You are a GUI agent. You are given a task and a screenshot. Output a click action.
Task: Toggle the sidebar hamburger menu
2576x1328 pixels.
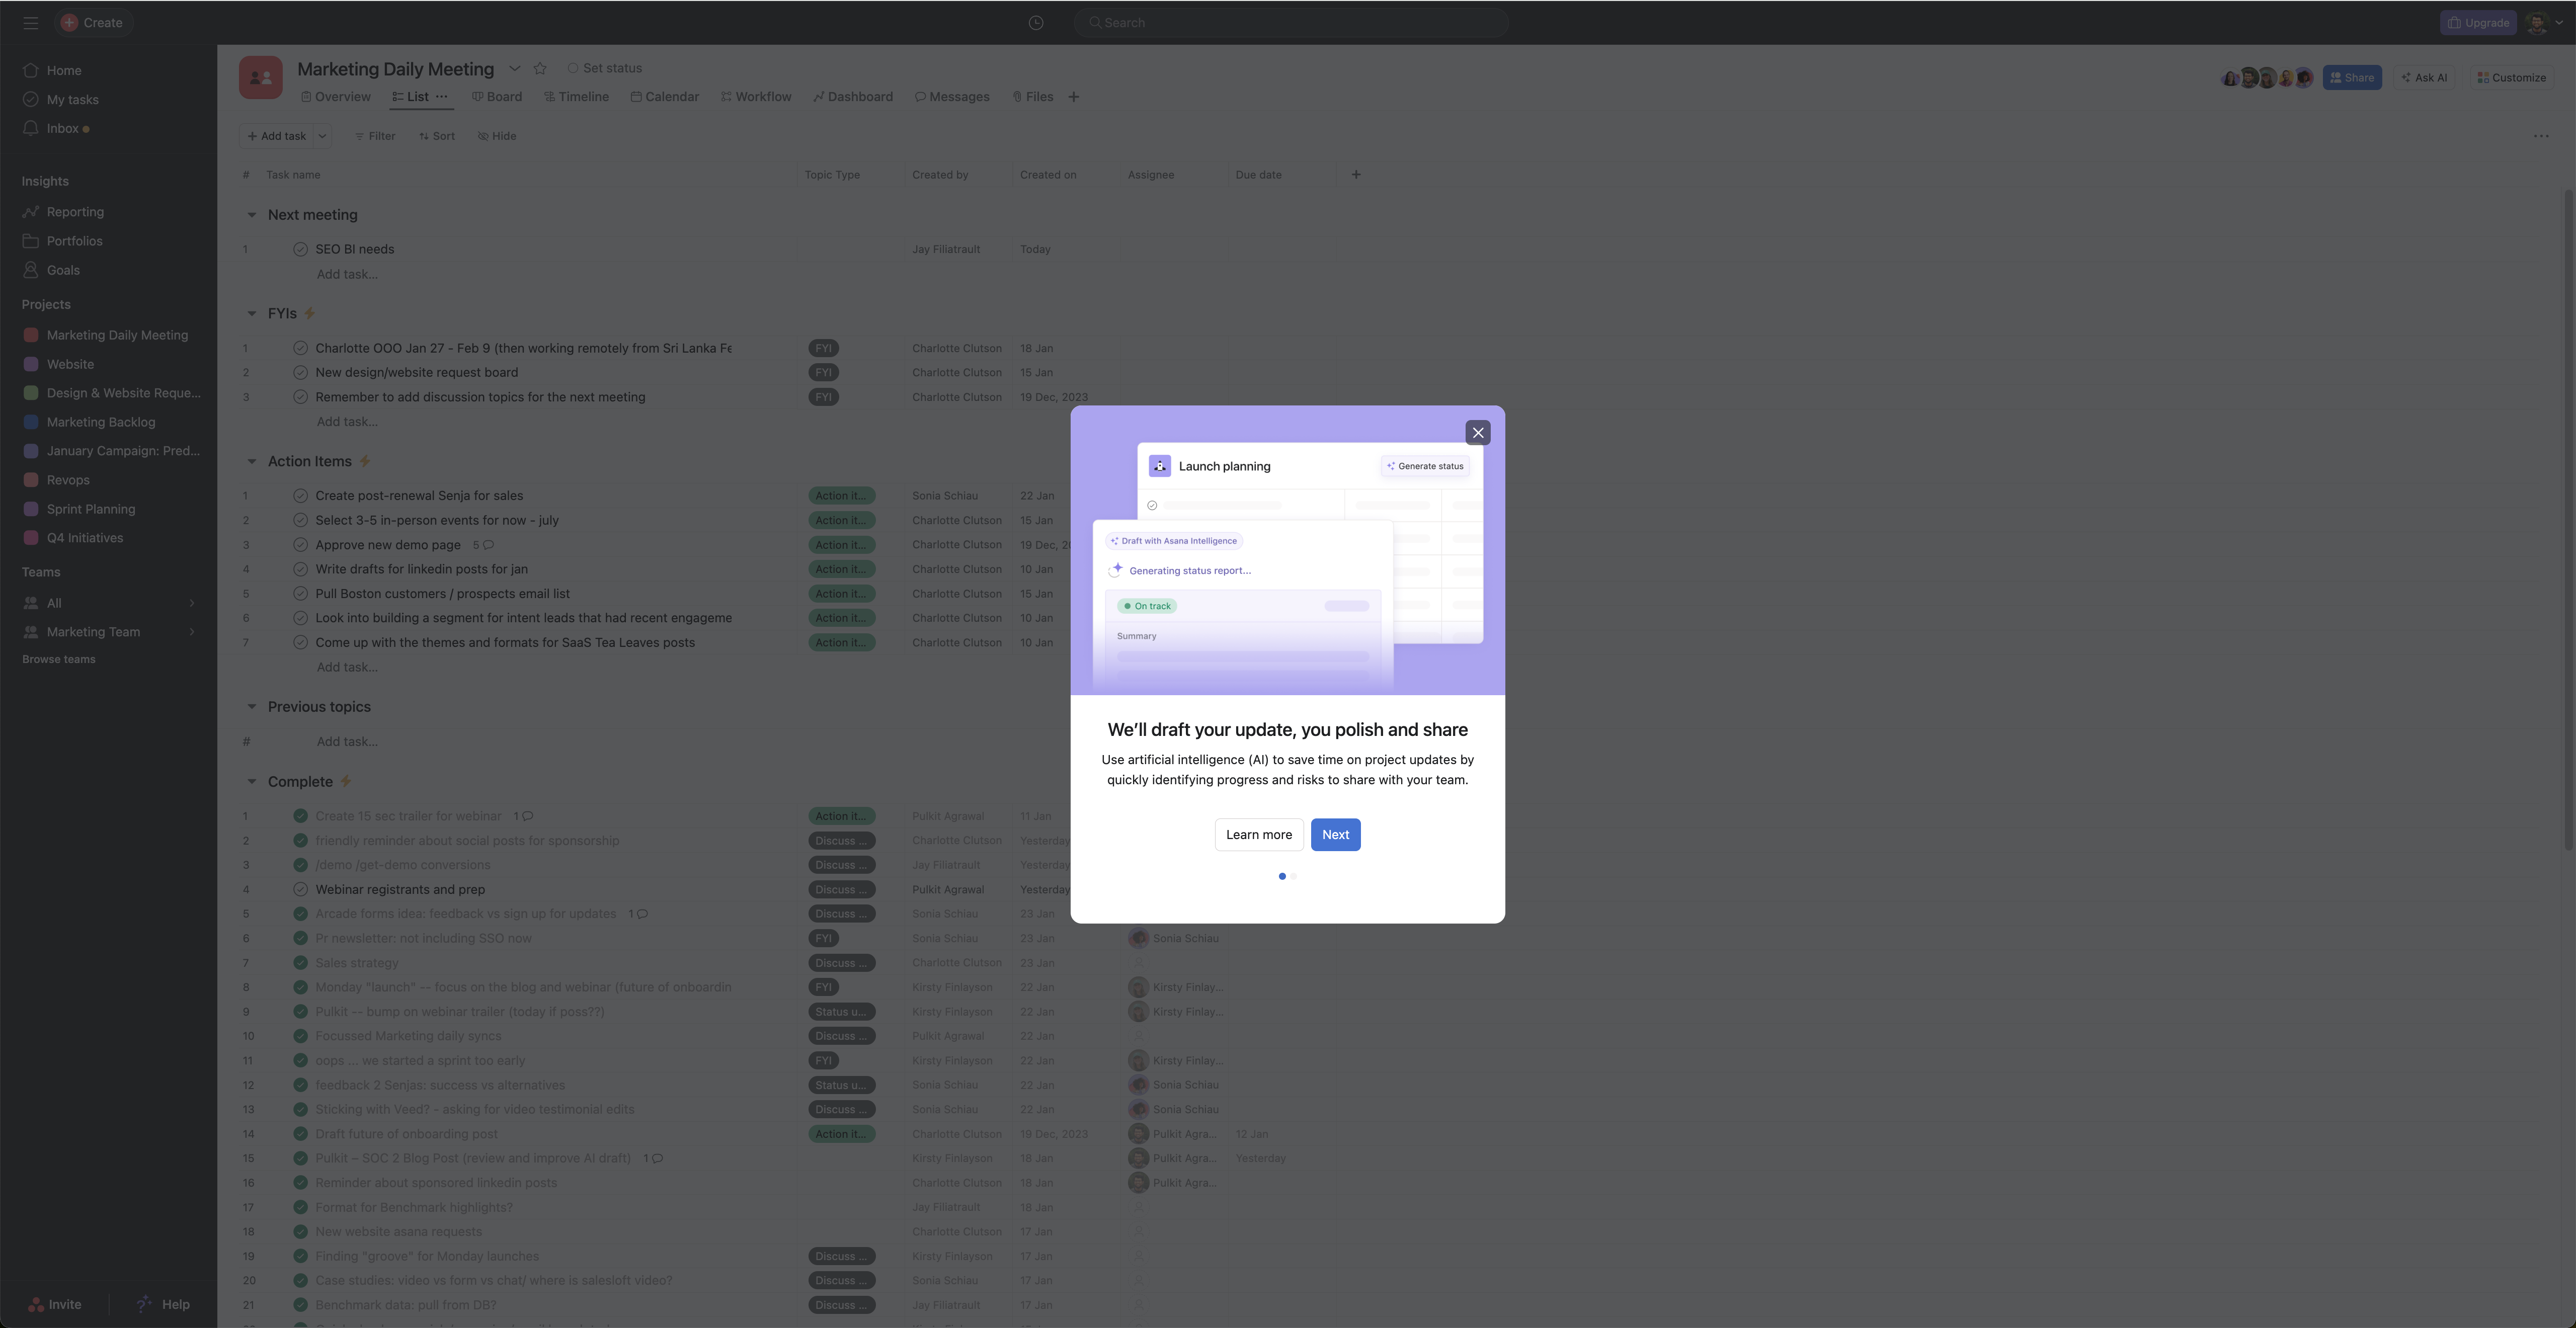31,22
